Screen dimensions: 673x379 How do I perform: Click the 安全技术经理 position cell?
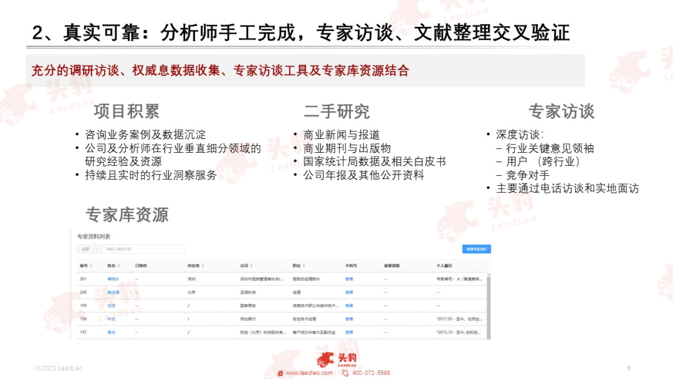(304, 319)
